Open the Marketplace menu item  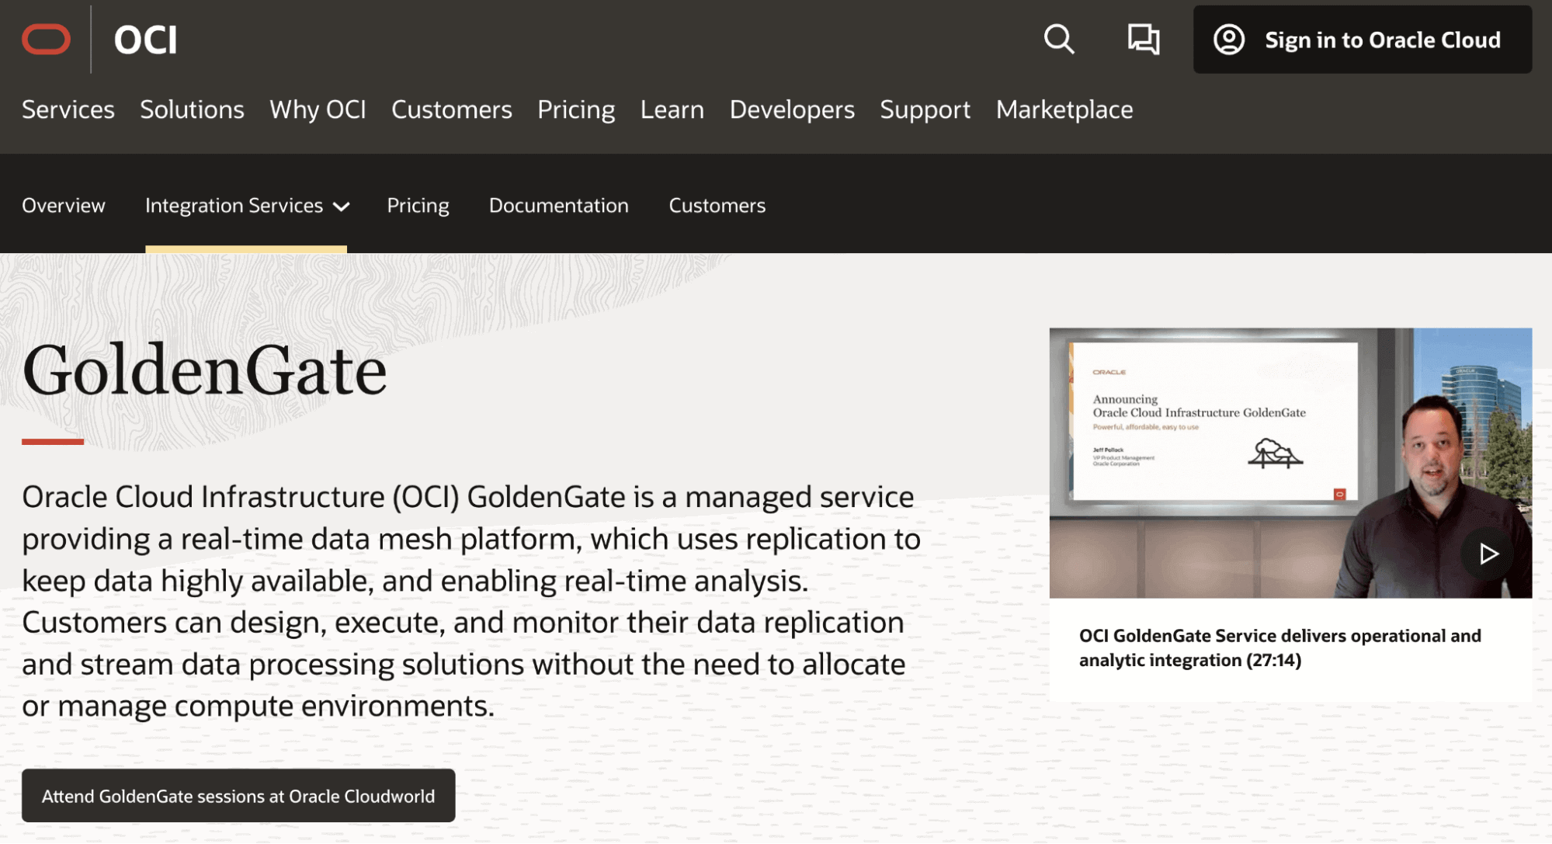[x=1064, y=109]
